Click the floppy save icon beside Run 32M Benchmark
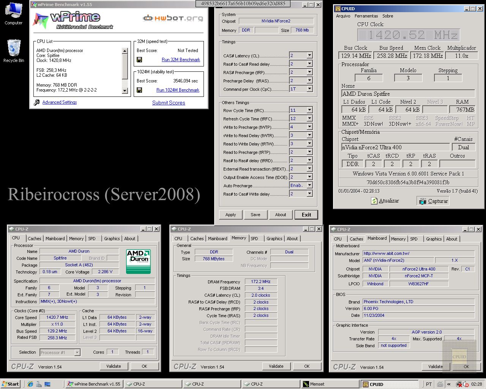 click(x=139, y=60)
